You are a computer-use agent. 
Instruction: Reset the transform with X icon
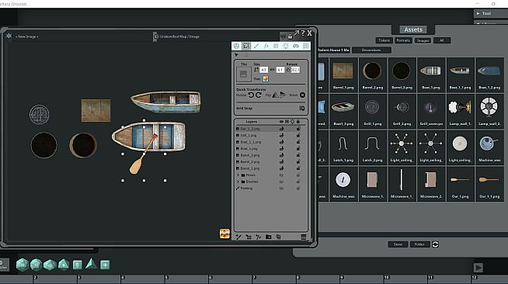(302, 95)
